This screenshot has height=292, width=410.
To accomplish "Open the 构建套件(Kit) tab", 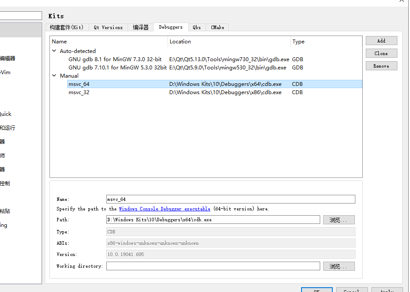I will tap(67, 27).
